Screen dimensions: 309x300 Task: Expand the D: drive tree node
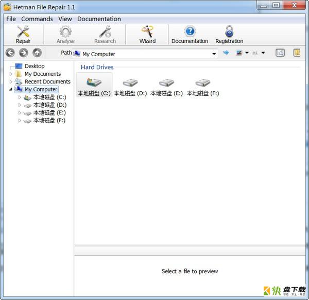coord(20,105)
